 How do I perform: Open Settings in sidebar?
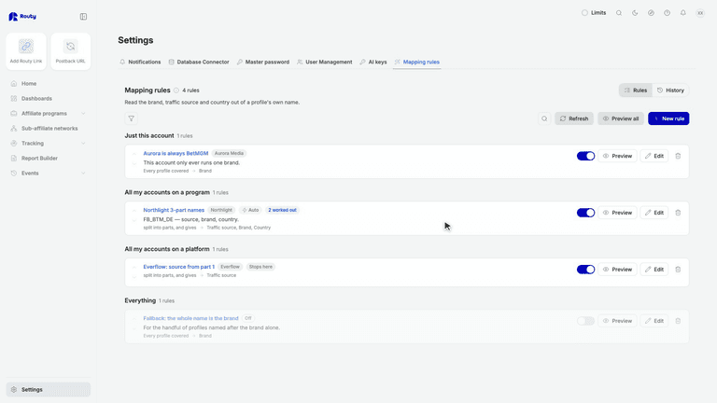[x=48, y=390]
